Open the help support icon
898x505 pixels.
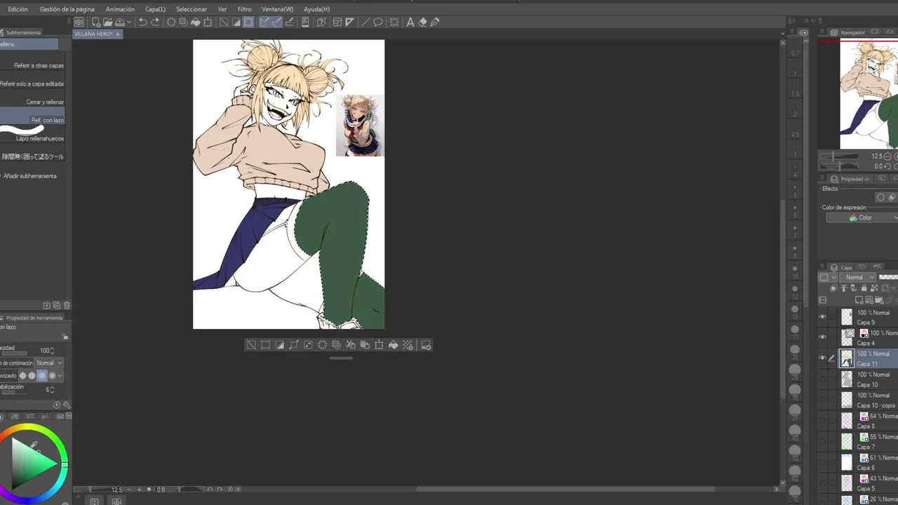(x=321, y=22)
